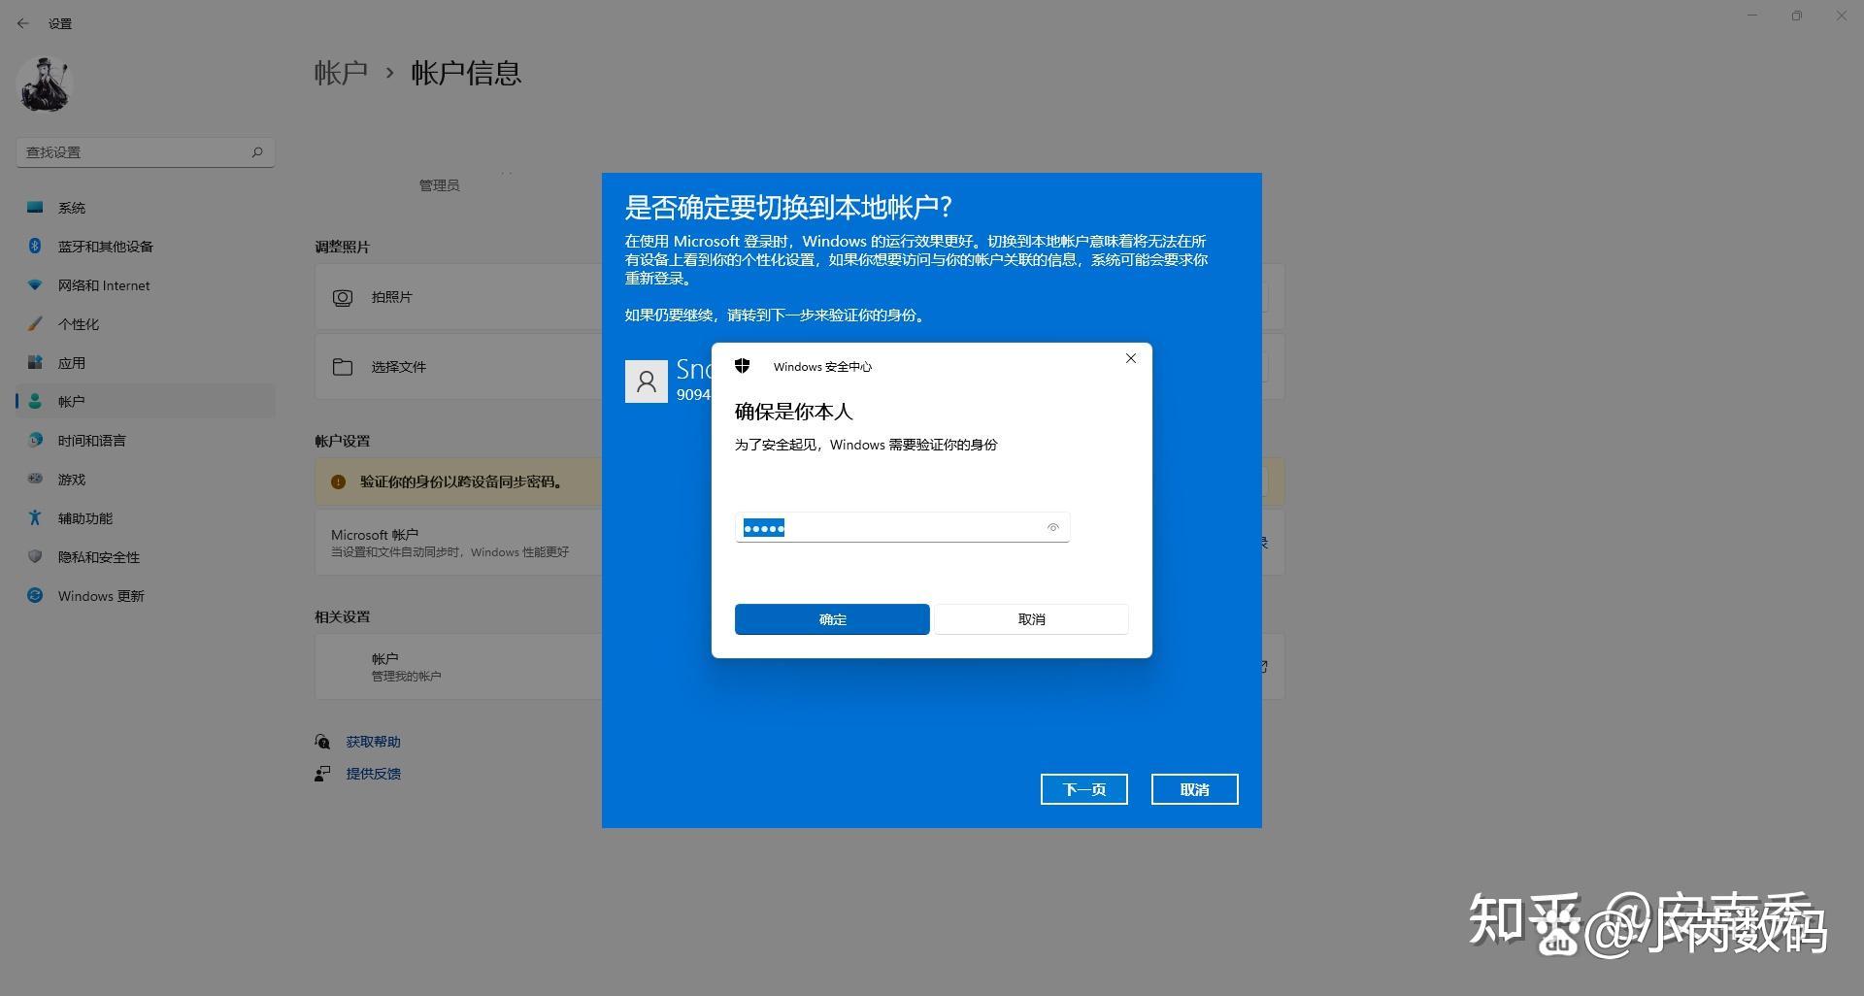The height and width of the screenshot is (996, 1864).
Task: Open the 获取帮助 link
Action: 373,742
